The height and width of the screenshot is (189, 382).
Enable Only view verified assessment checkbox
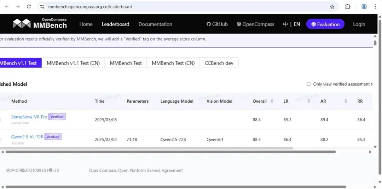pyautogui.click(x=308, y=84)
